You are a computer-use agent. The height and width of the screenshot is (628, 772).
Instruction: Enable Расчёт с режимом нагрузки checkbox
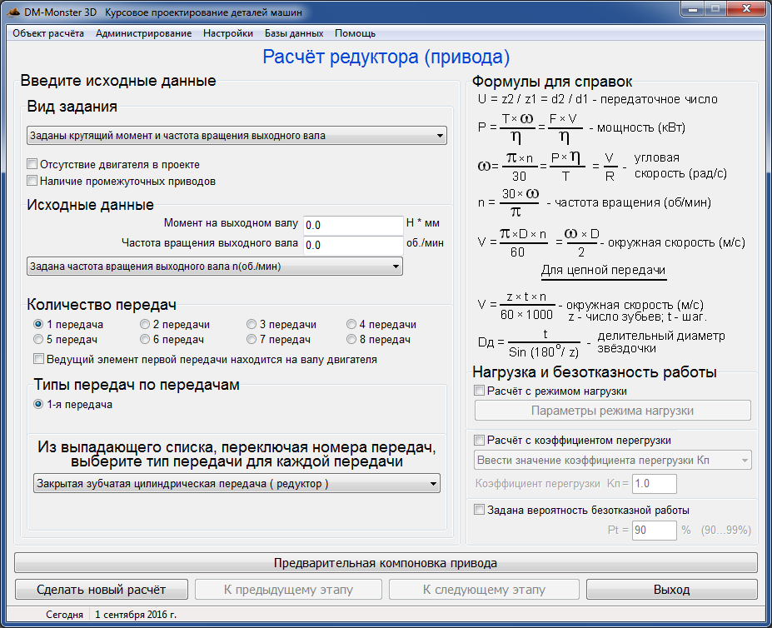pyautogui.click(x=479, y=391)
